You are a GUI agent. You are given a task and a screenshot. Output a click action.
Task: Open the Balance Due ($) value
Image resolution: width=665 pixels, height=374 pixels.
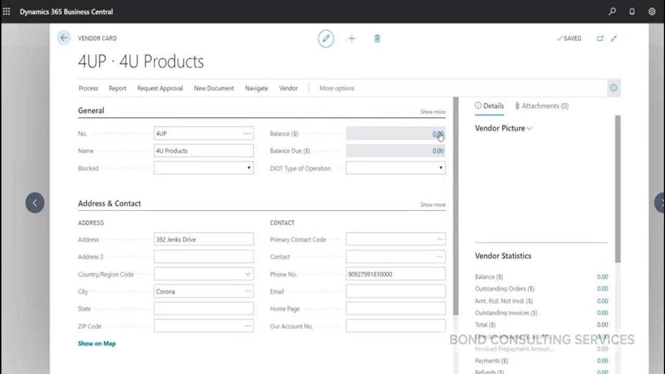coord(438,151)
